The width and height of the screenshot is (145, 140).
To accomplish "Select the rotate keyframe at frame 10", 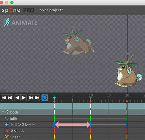I will coord(91,118).
